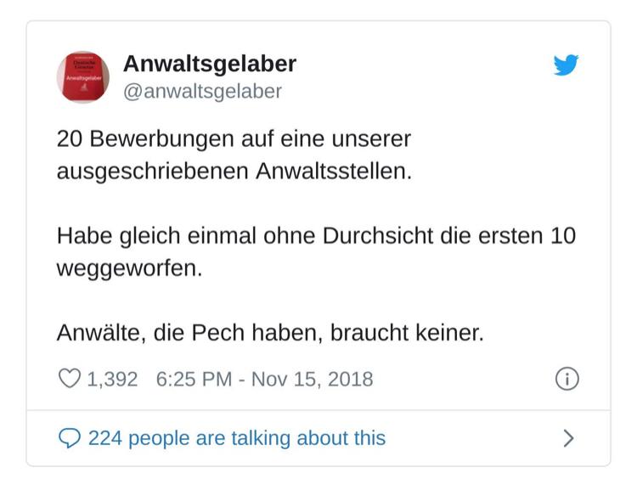Click the bold Anwaltsgelaber display name

click(210, 64)
